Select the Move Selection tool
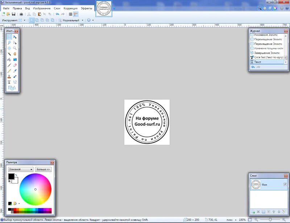 point(15,43)
